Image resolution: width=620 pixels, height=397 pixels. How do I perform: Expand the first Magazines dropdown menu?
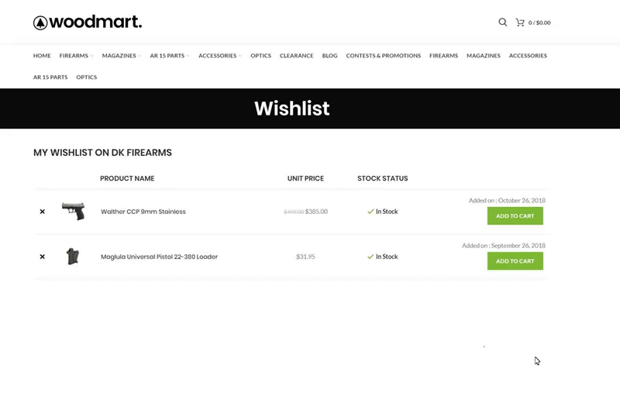[122, 56]
